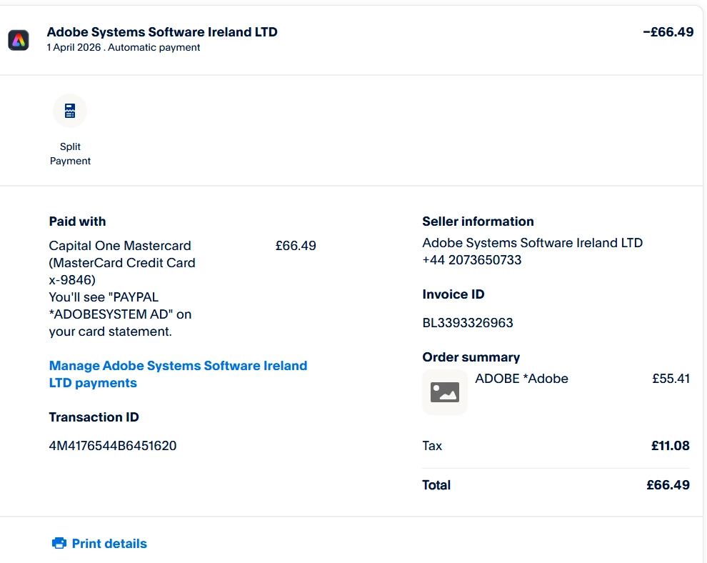Click the transaction ID 4M4176544B6451620

pyautogui.click(x=113, y=446)
